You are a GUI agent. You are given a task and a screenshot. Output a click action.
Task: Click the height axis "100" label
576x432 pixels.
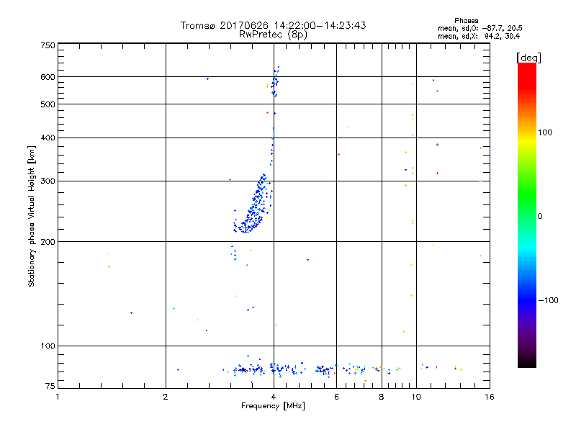coord(48,346)
